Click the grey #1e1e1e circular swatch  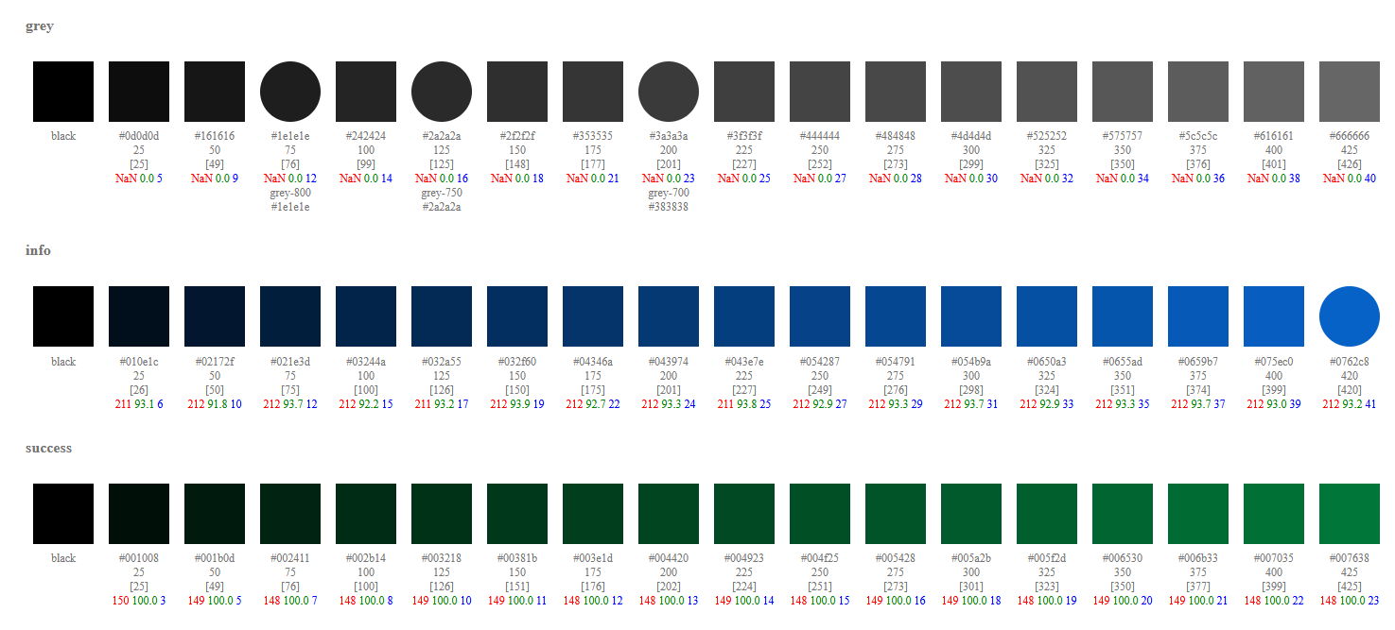point(290,92)
